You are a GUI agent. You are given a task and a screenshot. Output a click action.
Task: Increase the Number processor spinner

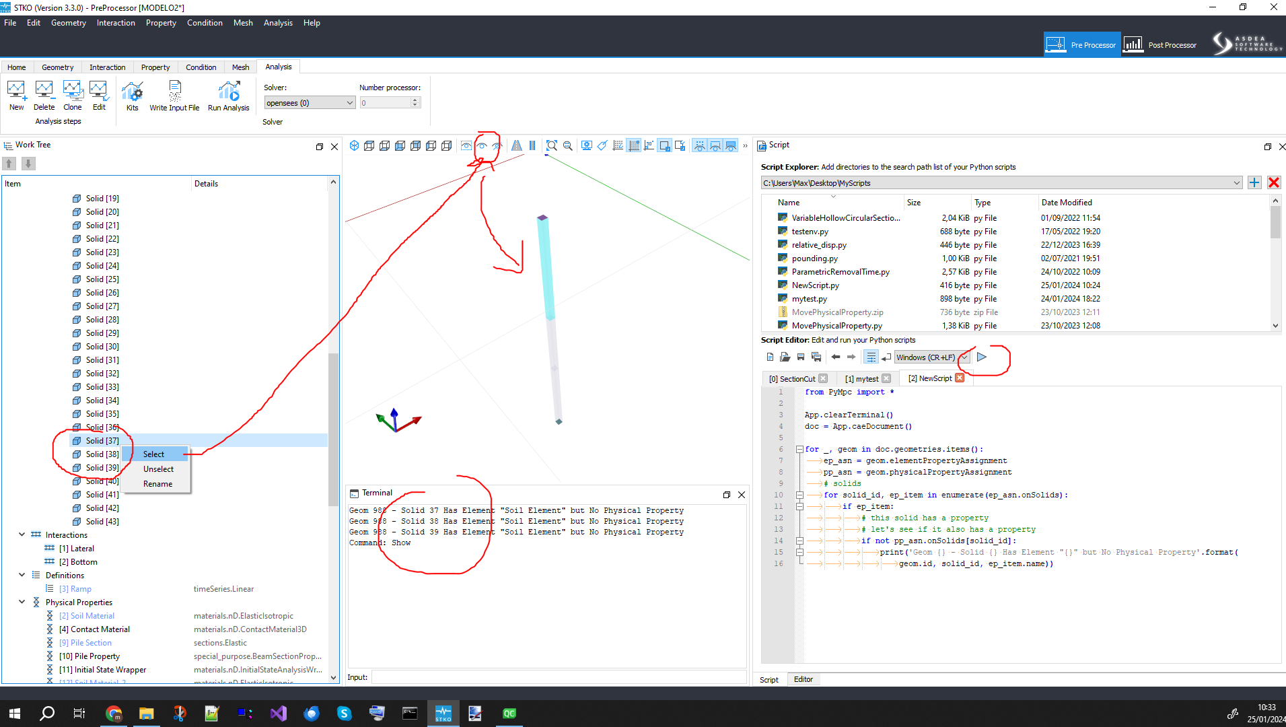coord(415,100)
